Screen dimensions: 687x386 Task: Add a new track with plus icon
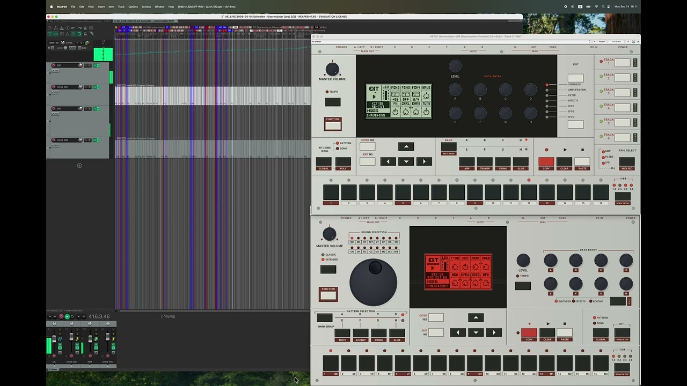pos(79,165)
